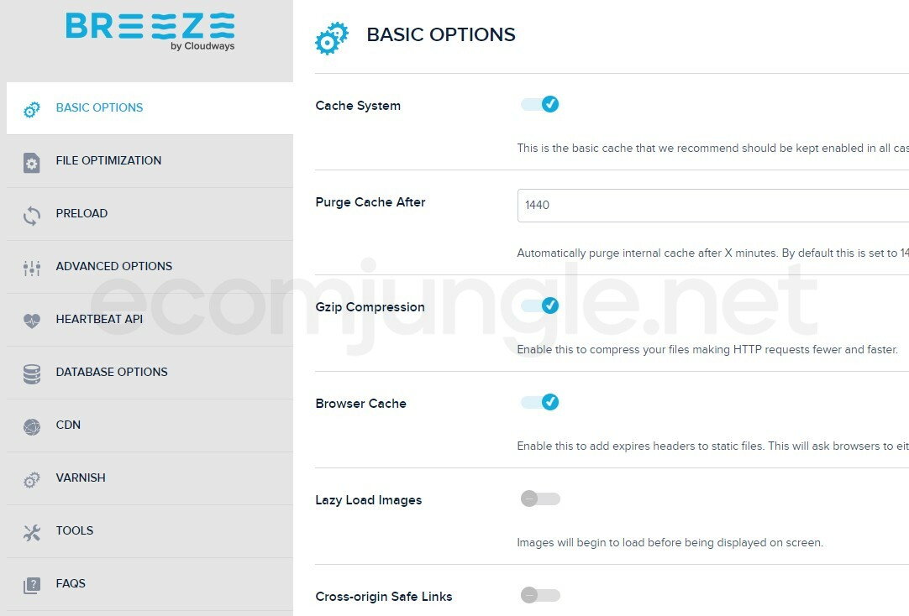Switch to File Optimization tab label

point(108,160)
